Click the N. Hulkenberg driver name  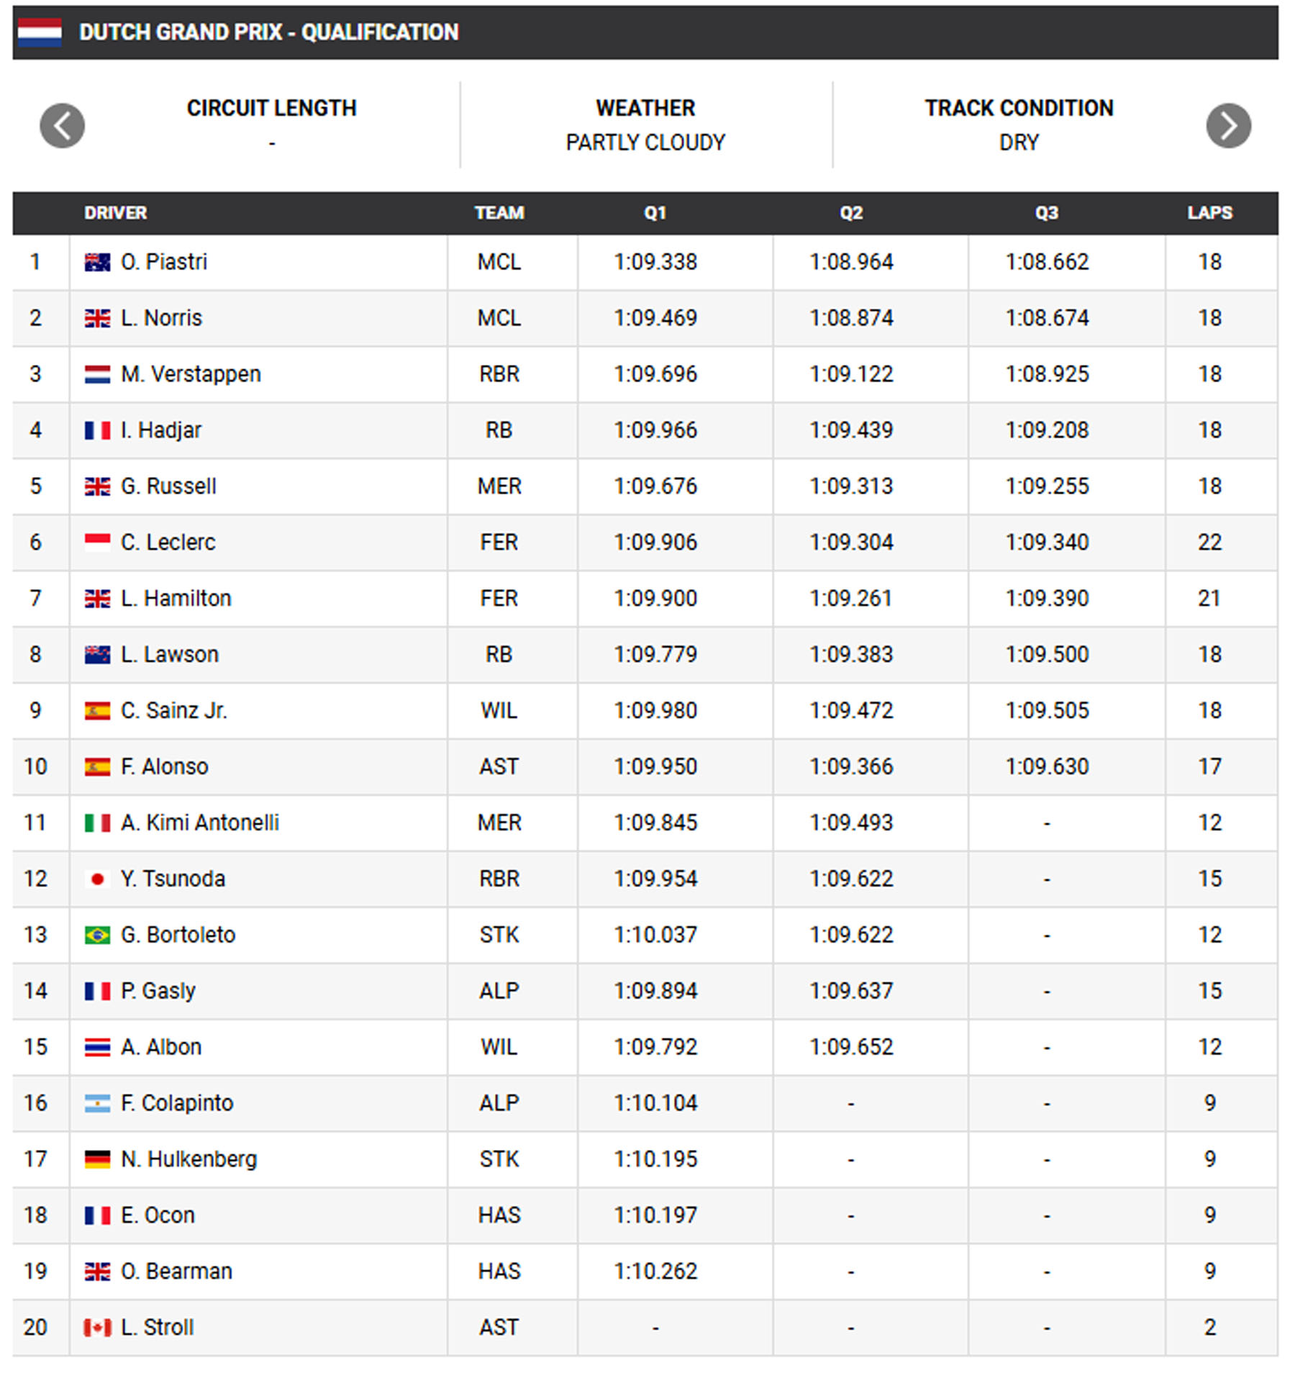click(188, 1159)
